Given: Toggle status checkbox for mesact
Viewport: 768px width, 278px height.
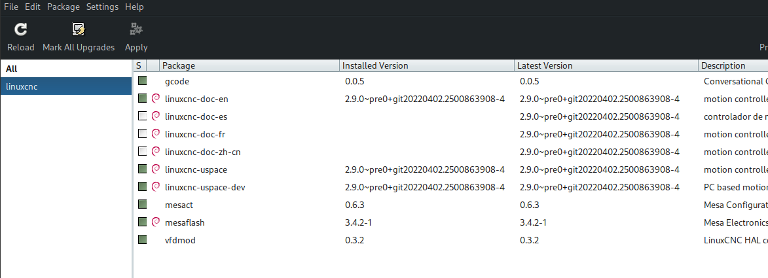Looking at the screenshot, I should (143, 204).
